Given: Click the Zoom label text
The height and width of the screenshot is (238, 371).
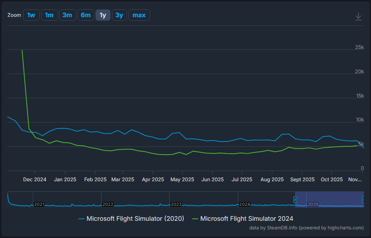Looking at the screenshot, I should click(x=14, y=15).
